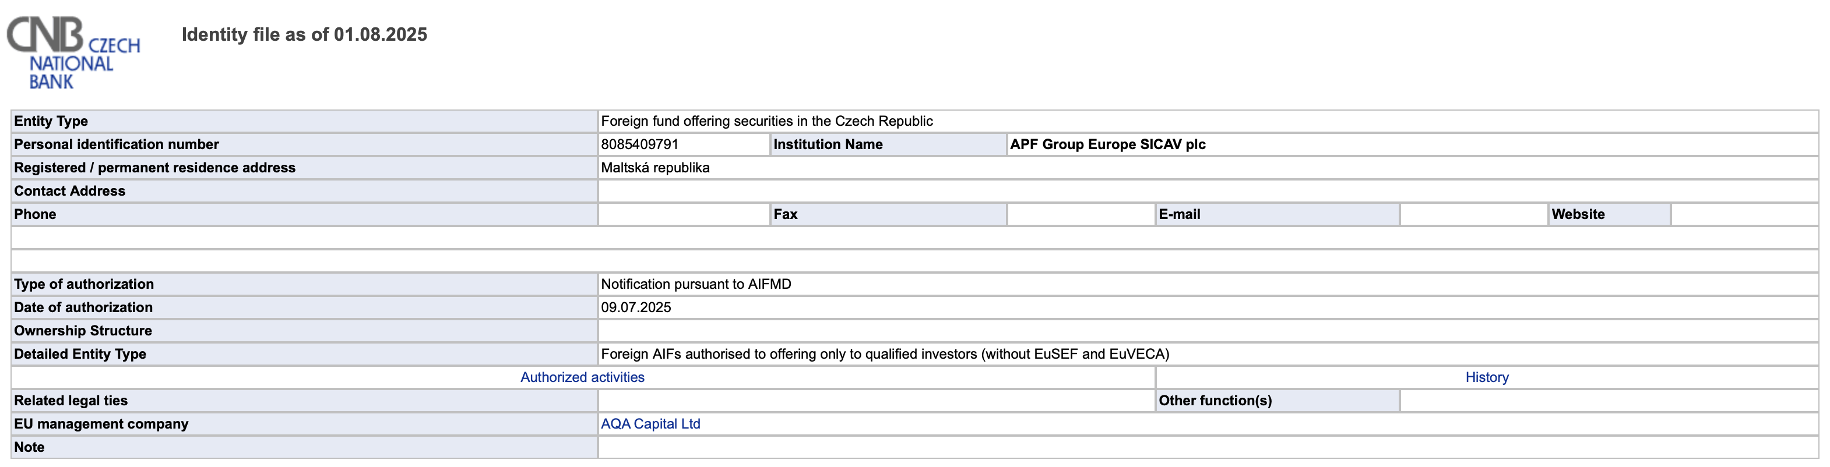This screenshot has height=467, width=1830.
Task: Click the Ownership Structure label
Action: click(83, 331)
